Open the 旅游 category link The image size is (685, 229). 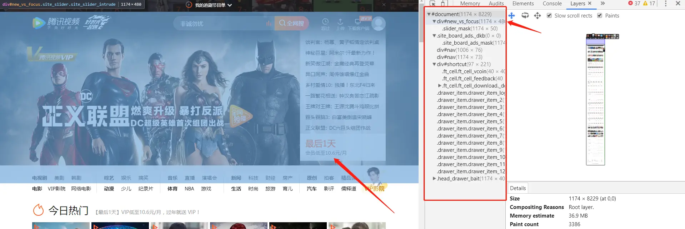270,189
